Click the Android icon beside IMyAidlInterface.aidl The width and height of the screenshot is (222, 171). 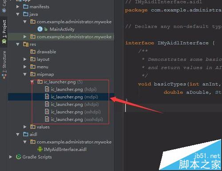40,149
